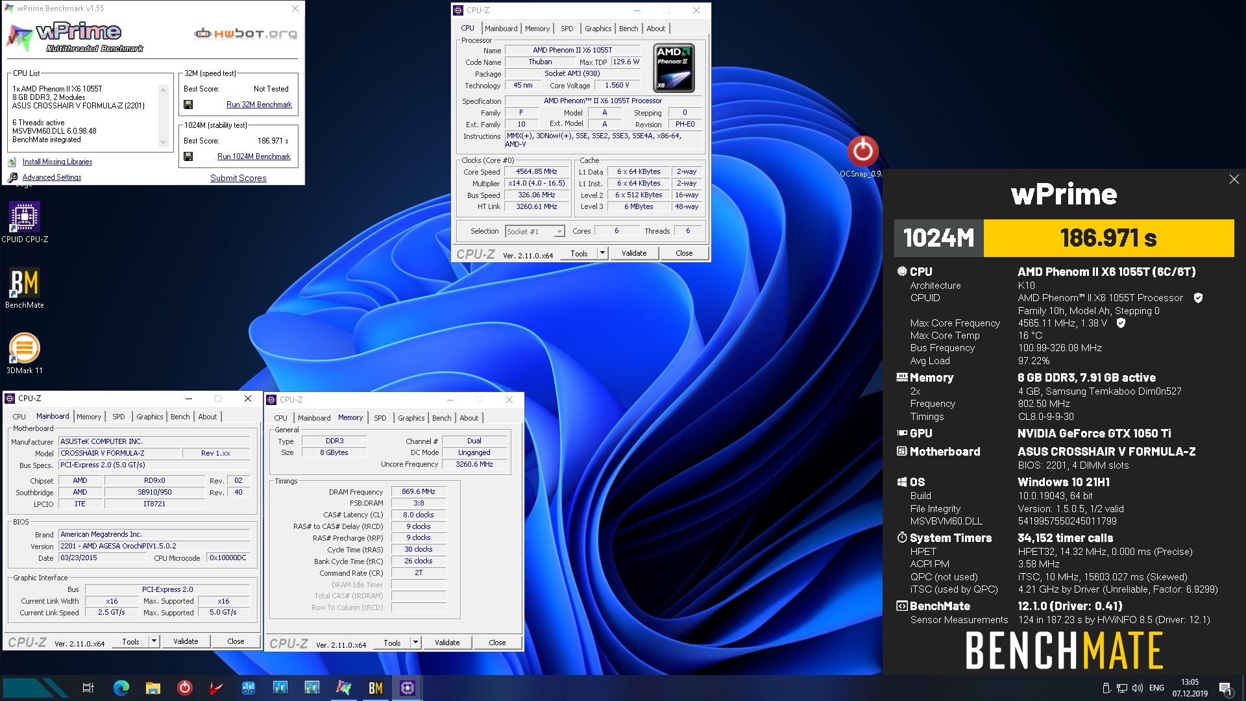Click Submit Scores link
This screenshot has height=701, width=1246.
click(238, 178)
